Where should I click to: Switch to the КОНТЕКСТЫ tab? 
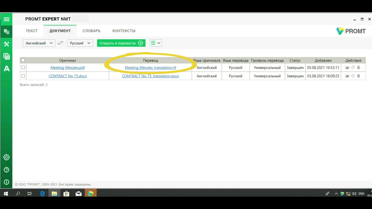[124, 31]
